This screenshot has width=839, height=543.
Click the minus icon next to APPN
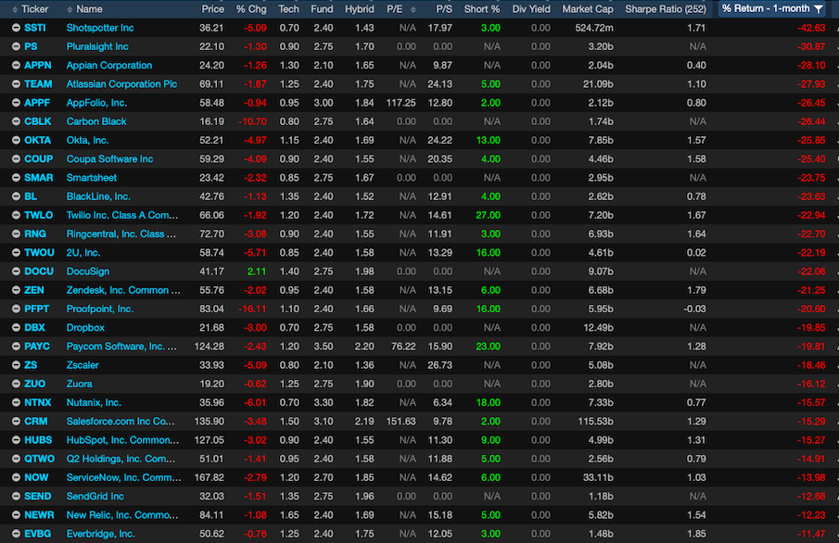pyautogui.click(x=16, y=65)
